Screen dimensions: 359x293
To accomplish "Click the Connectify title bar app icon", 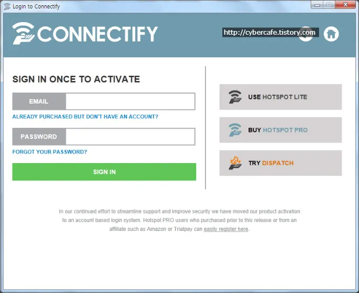I will (x=7, y=6).
